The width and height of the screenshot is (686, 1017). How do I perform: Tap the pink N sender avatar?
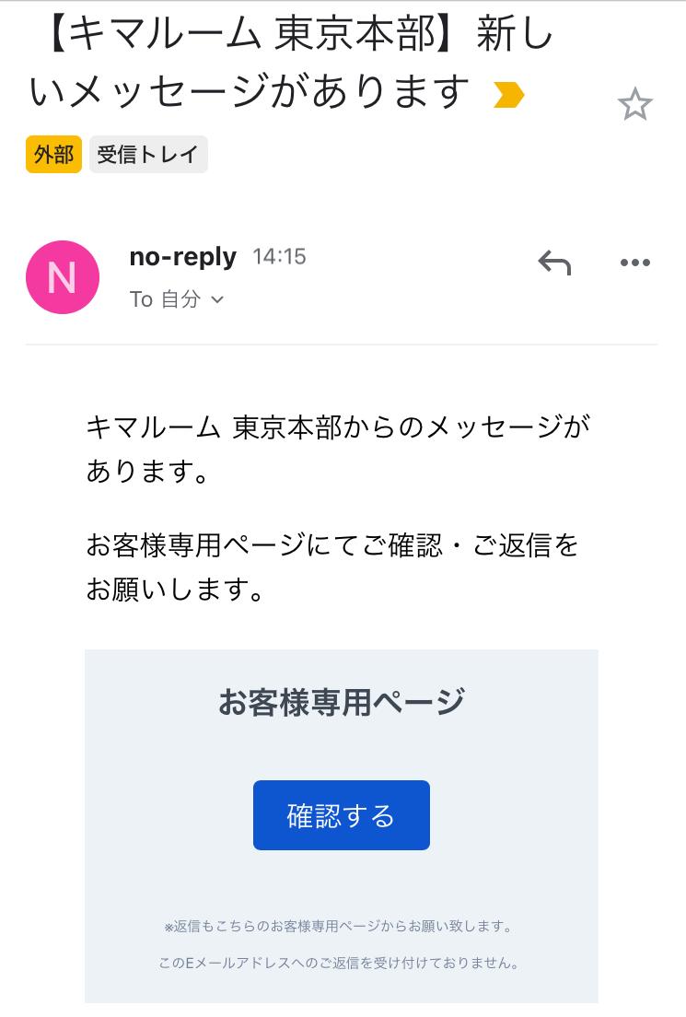(x=63, y=277)
